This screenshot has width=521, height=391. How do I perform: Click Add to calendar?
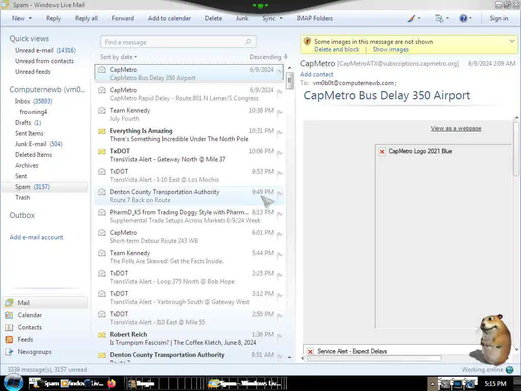[169, 18]
